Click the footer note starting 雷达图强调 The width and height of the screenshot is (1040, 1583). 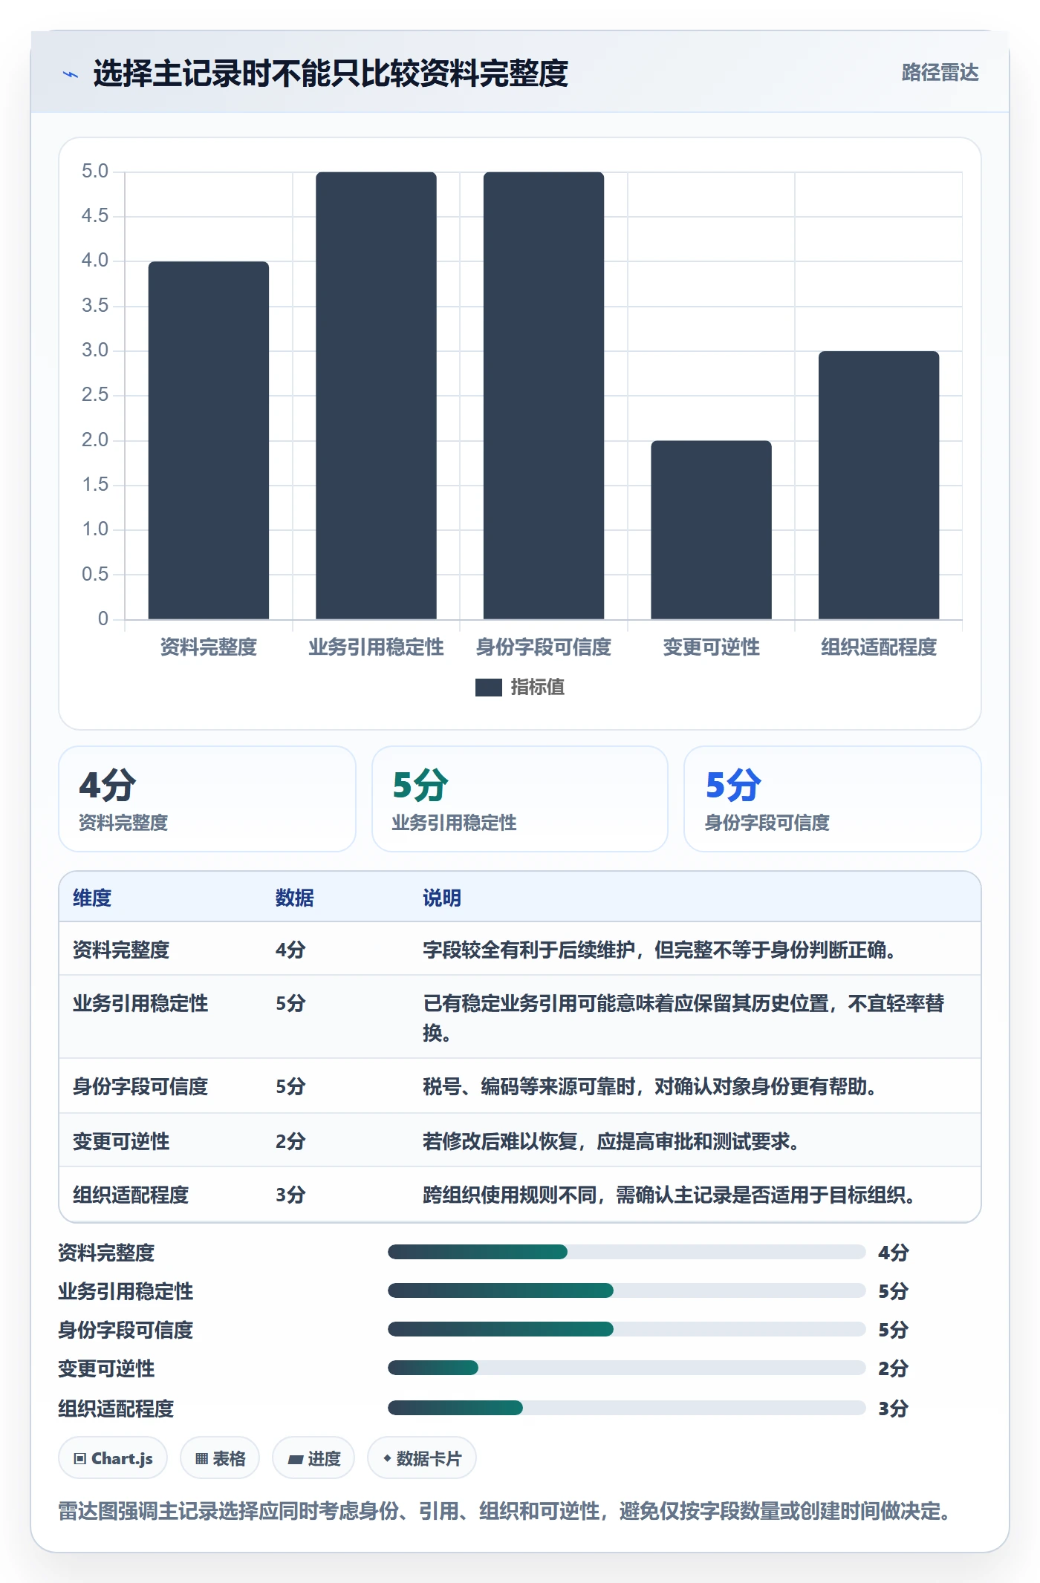point(505,1511)
